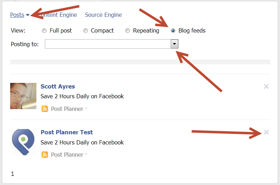The image size is (280, 185).
Task: Click RSS feed icon under Post Planner Test
Action: coord(45,155)
